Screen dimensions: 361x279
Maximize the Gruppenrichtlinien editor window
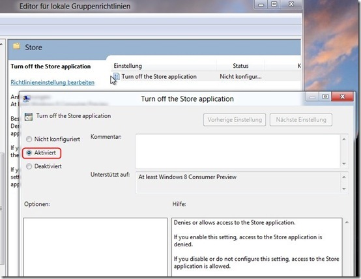coord(274,4)
